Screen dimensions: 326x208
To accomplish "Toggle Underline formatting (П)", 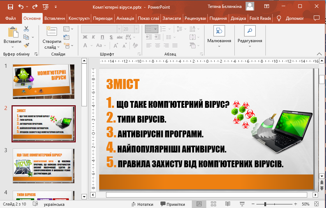I will tap(102, 37).
